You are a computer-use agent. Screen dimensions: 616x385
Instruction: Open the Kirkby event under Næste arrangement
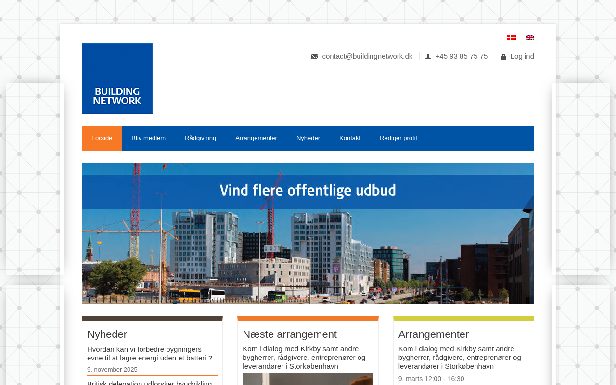click(x=304, y=358)
